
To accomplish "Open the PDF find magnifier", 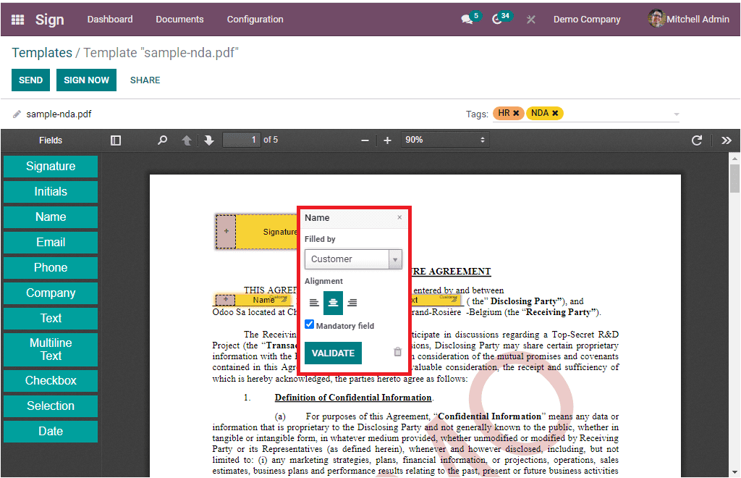I will pos(162,140).
